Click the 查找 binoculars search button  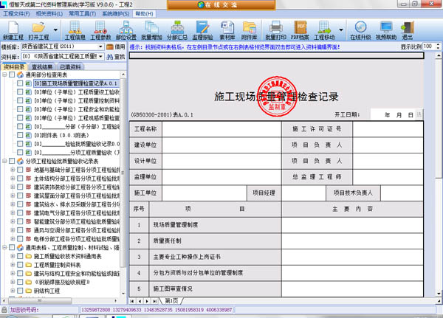[x=116, y=57]
